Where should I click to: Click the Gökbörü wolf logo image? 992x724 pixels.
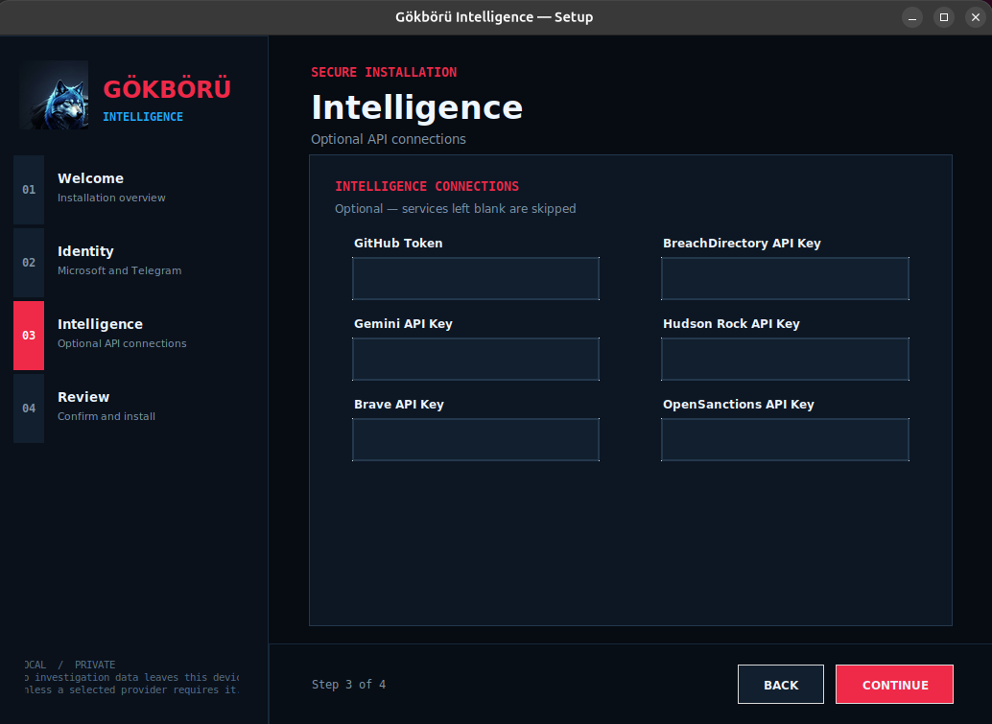(x=54, y=96)
